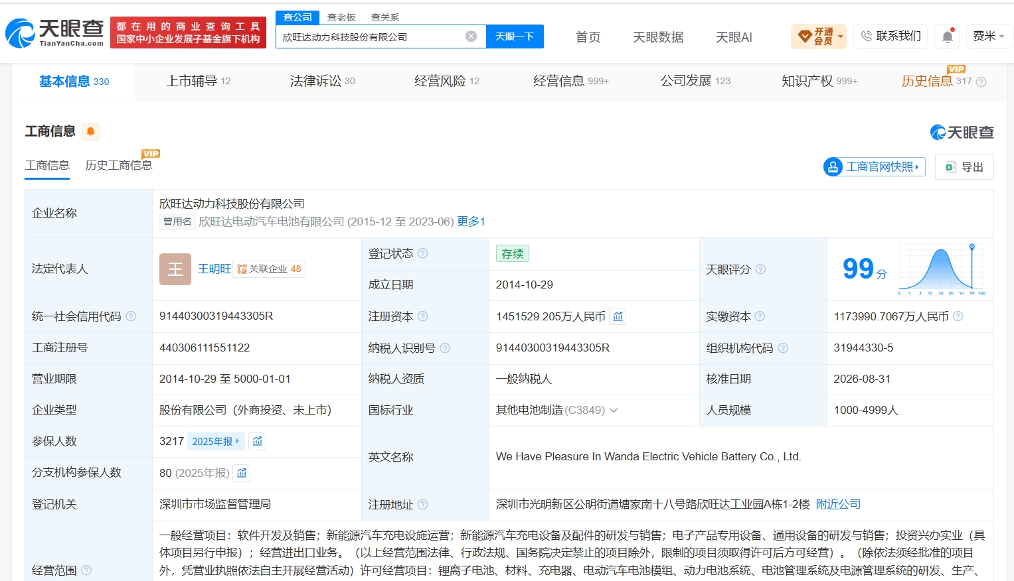Image resolution: width=1014 pixels, height=581 pixels.
Task: Click the founding date 2014-10-29
Action: pyautogui.click(x=525, y=285)
